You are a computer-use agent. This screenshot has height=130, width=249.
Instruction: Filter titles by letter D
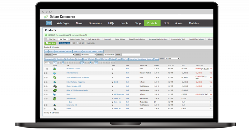click(x=63, y=63)
